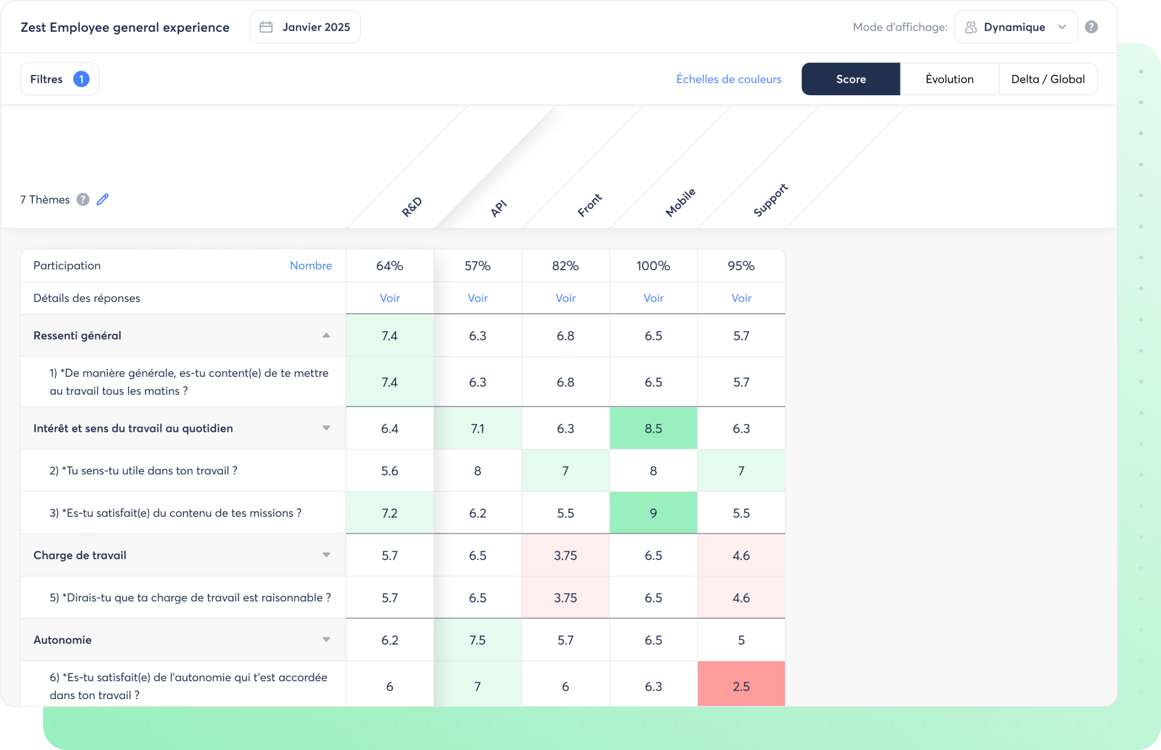Open the Dynamique display mode dropdown
Viewport: 1161px width, 750px height.
coord(1016,27)
